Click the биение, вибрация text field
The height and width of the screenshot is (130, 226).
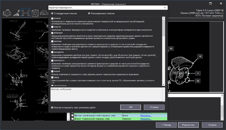point(106,94)
